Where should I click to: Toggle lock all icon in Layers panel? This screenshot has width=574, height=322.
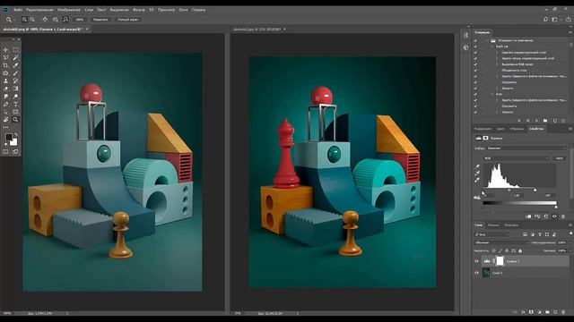pos(520,250)
